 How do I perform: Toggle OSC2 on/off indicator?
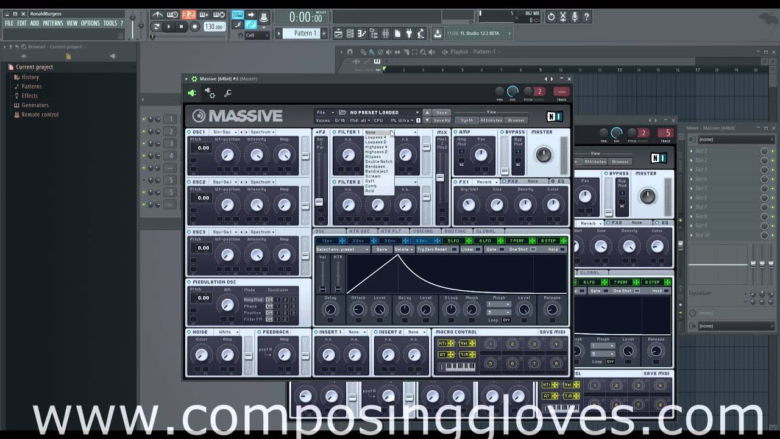pos(190,182)
